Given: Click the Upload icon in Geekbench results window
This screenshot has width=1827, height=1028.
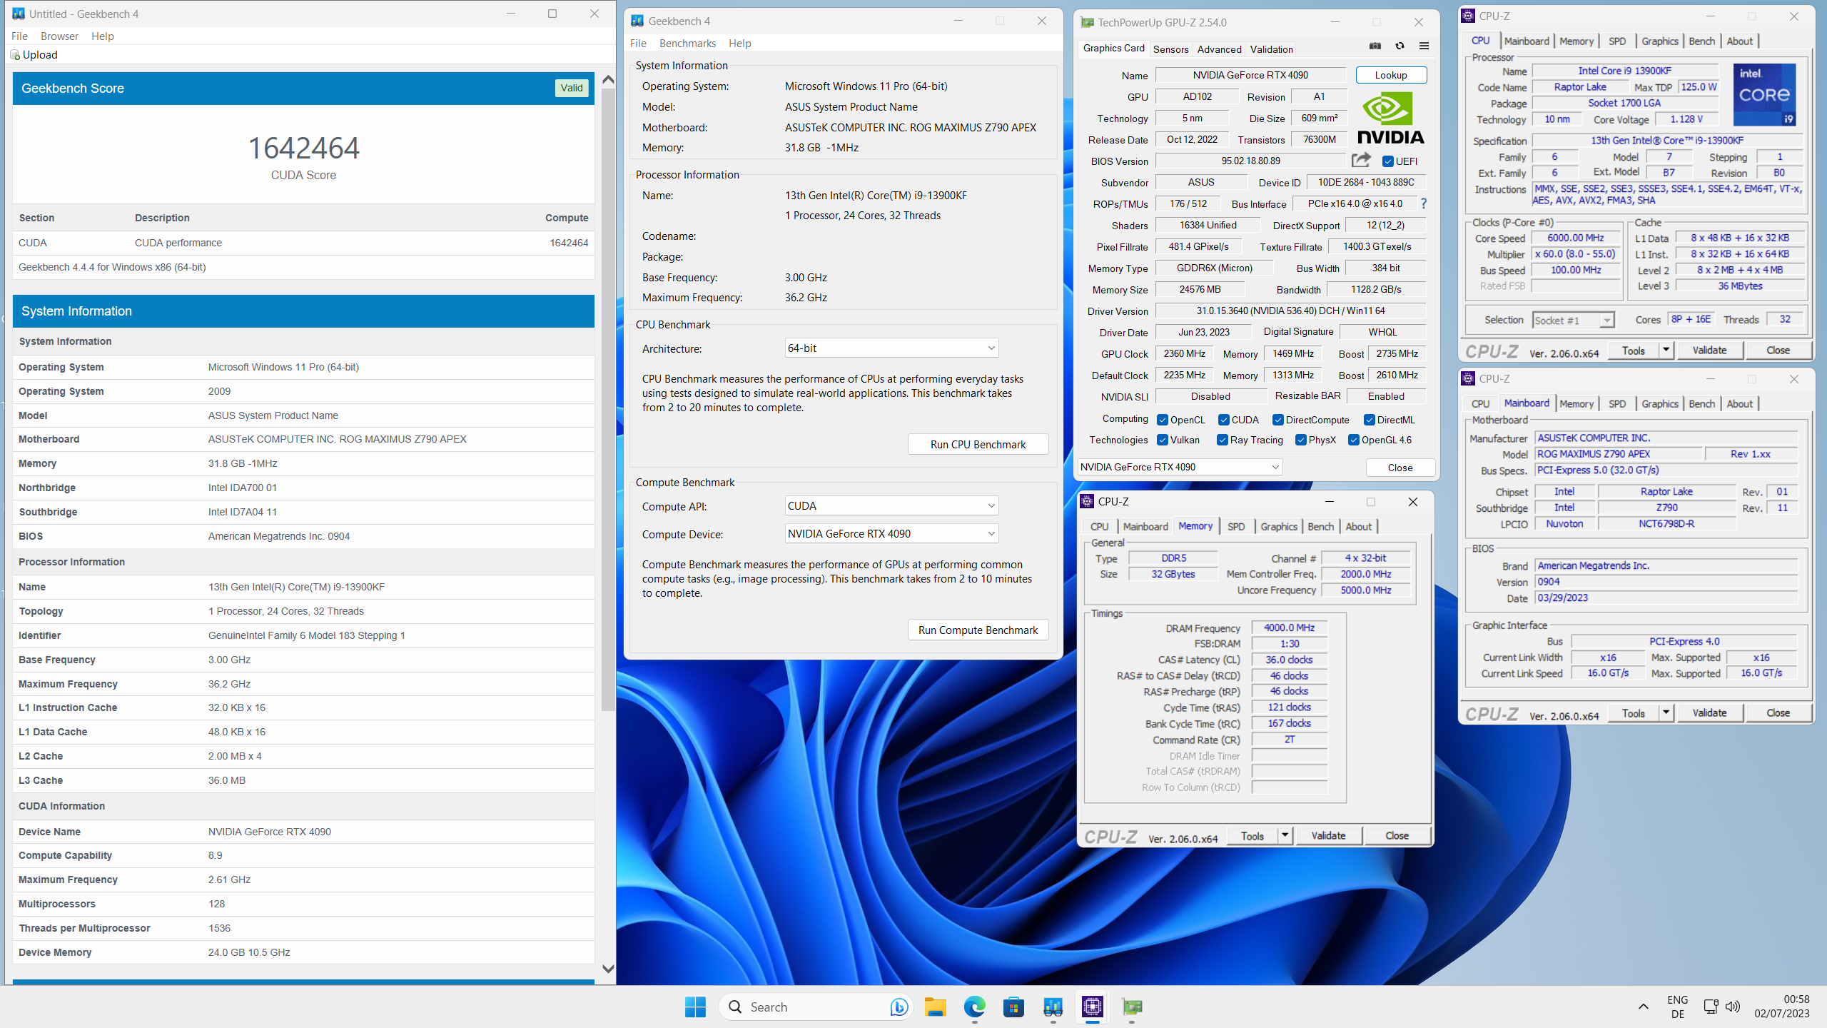Looking at the screenshot, I should (x=15, y=55).
